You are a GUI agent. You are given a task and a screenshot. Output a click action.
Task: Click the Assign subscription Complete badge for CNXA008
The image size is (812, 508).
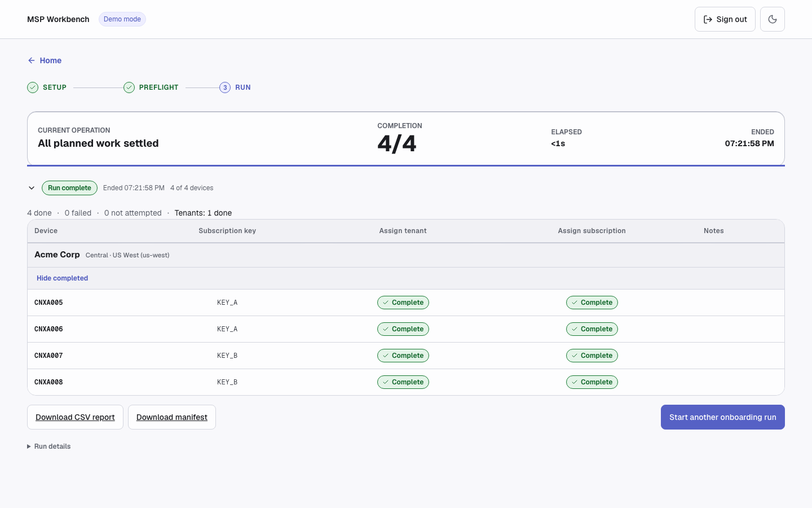(592, 382)
